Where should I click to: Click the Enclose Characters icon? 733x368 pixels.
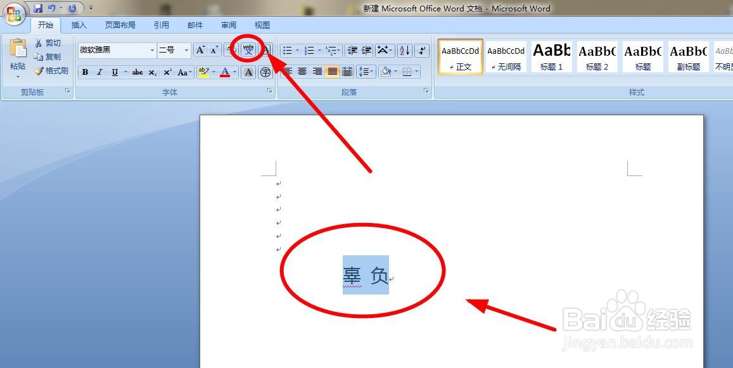coord(265,72)
